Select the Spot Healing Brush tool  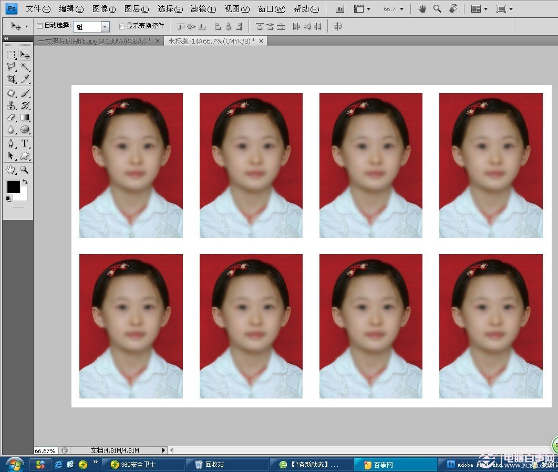click(x=11, y=93)
